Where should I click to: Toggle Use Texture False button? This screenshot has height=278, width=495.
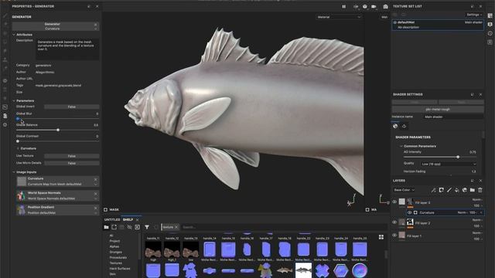click(x=72, y=156)
